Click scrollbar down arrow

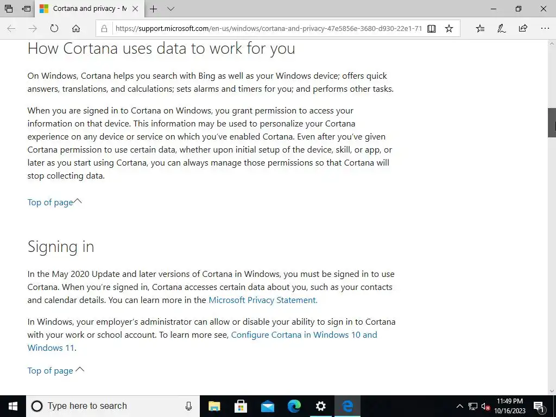point(552,391)
